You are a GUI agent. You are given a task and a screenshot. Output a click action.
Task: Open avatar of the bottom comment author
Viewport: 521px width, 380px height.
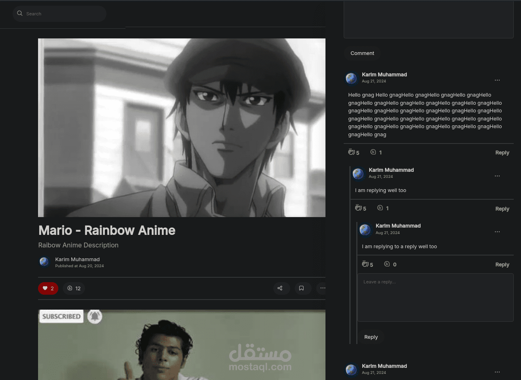[351, 369]
